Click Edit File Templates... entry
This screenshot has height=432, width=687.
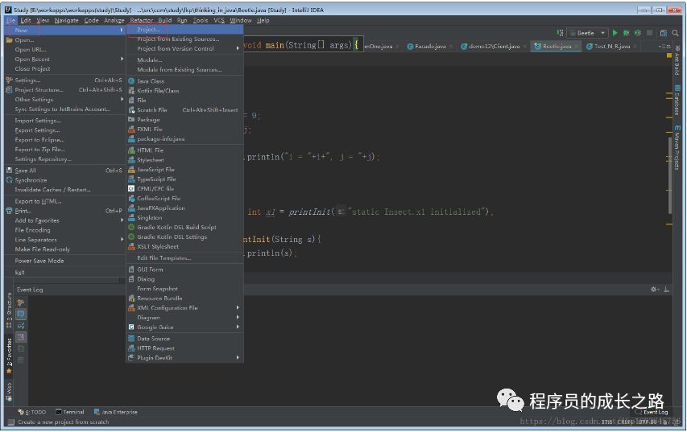pos(184,257)
